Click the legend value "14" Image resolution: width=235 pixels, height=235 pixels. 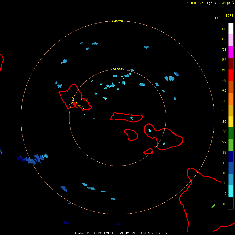pos(224,163)
